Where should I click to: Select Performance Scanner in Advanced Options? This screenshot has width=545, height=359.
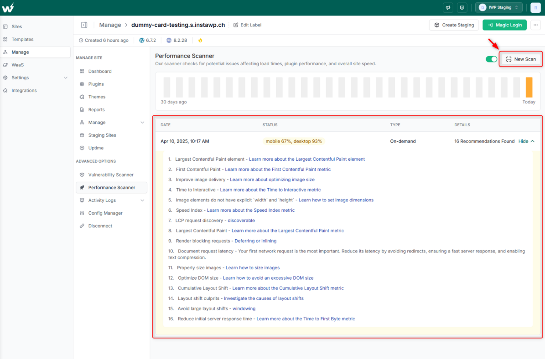click(111, 188)
